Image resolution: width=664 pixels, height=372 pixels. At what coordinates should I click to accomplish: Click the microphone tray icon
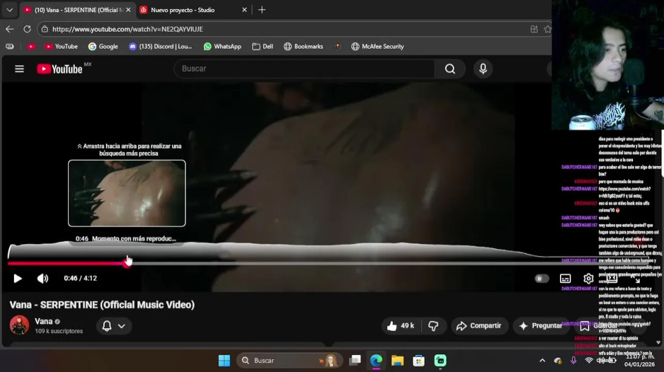pyautogui.click(x=573, y=361)
